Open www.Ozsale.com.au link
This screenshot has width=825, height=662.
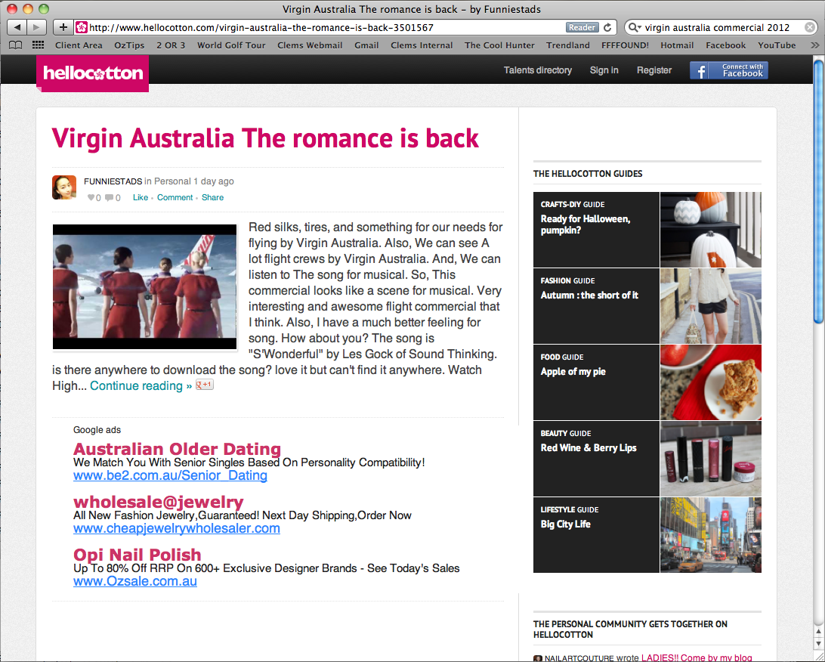(x=135, y=581)
